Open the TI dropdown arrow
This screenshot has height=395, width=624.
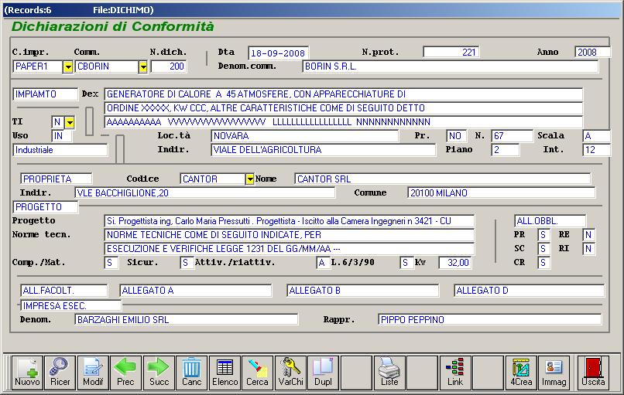[70, 122]
